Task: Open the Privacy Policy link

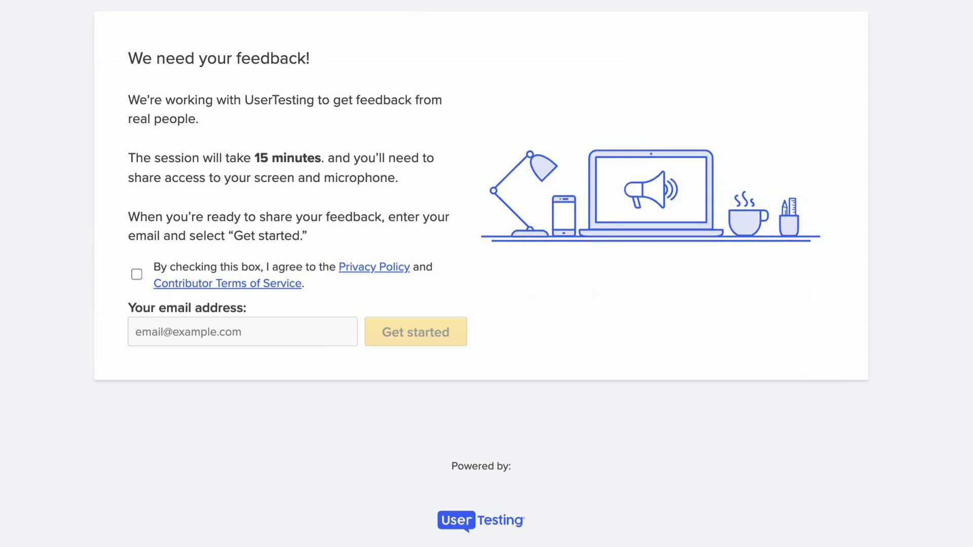Action: [x=374, y=267]
